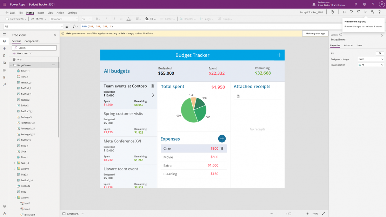Click the Preview the app play icon
The width and height of the screenshot is (386, 217).
[365, 12]
